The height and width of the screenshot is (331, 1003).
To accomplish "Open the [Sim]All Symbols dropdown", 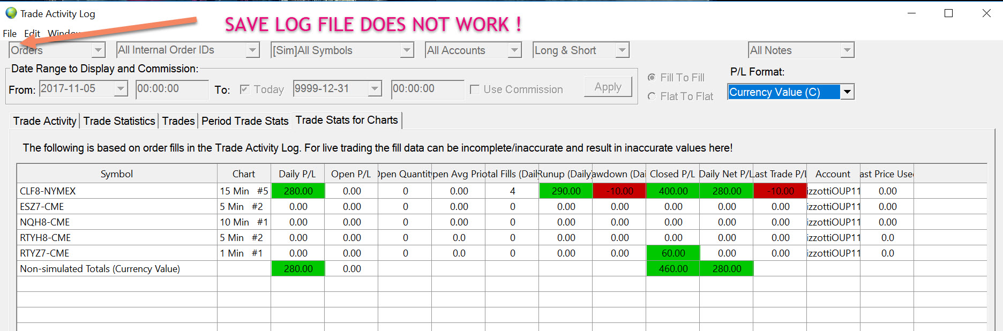I will point(407,50).
